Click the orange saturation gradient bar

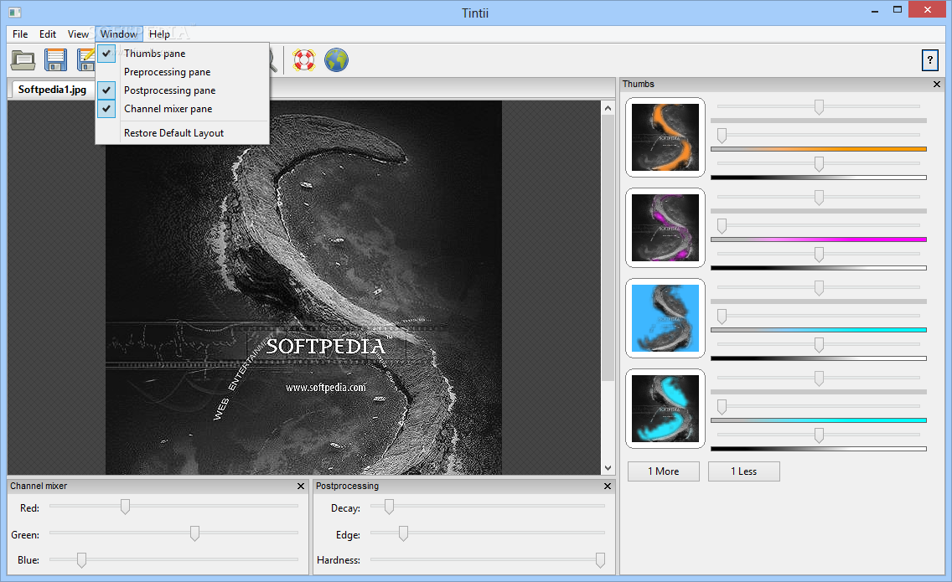click(x=819, y=149)
